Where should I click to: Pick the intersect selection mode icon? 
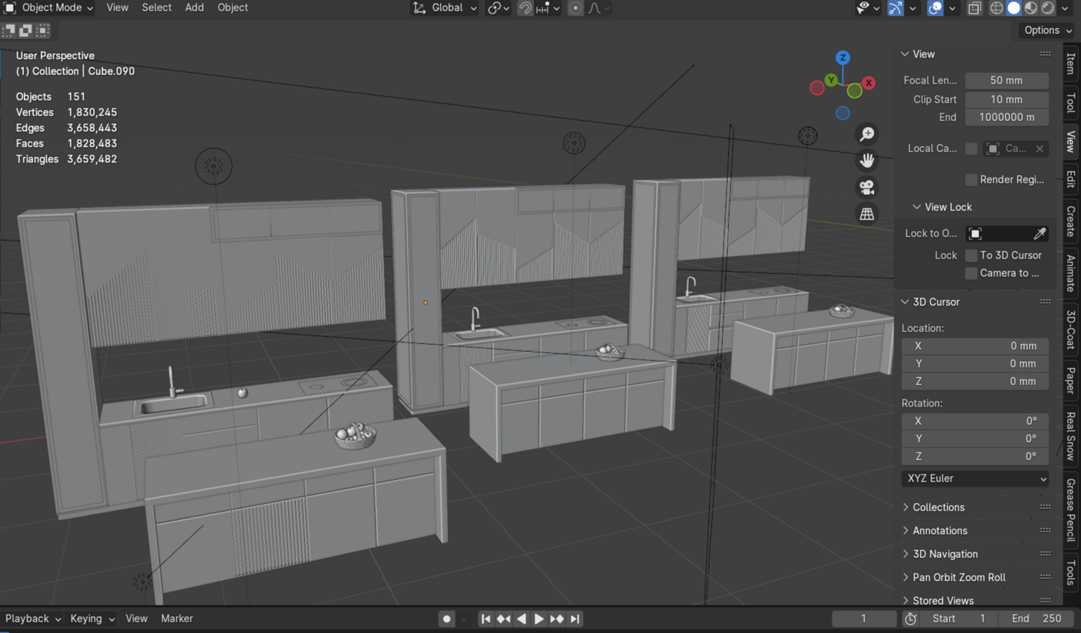click(43, 30)
